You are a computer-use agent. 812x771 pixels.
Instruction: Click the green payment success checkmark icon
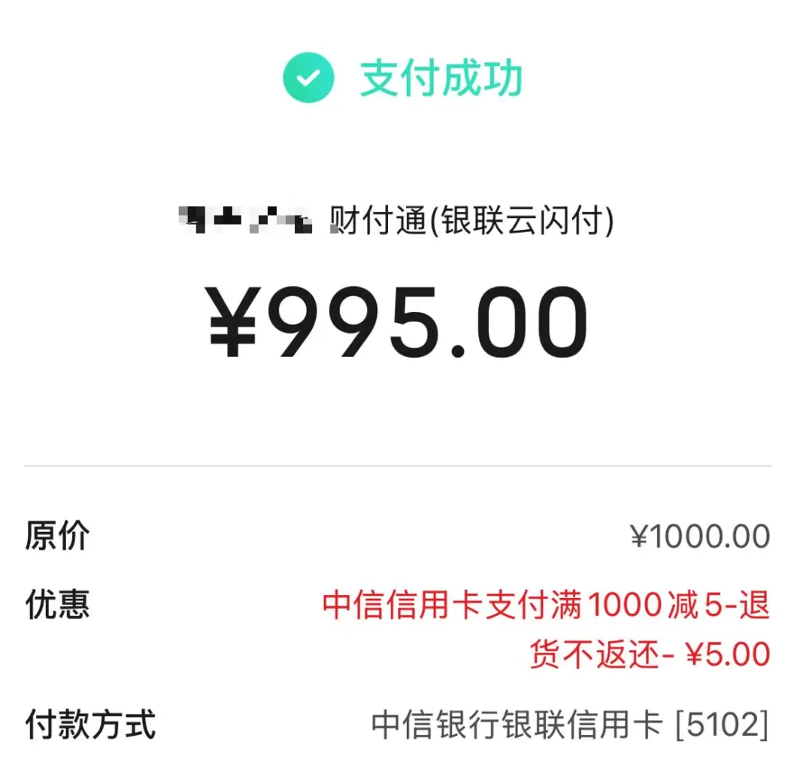tap(308, 77)
